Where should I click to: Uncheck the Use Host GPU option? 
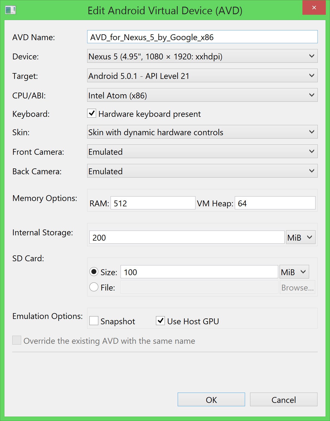pos(160,321)
